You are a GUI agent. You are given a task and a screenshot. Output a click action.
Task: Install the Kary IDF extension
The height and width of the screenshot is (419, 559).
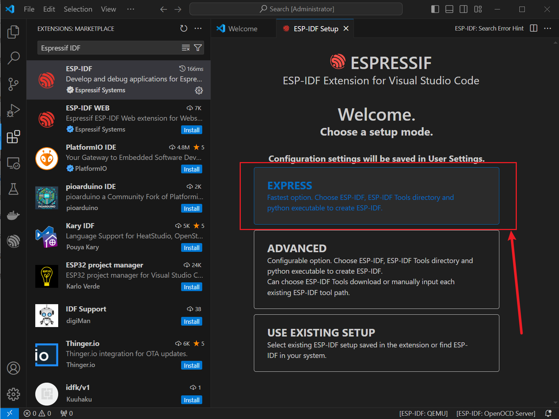click(x=192, y=248)
